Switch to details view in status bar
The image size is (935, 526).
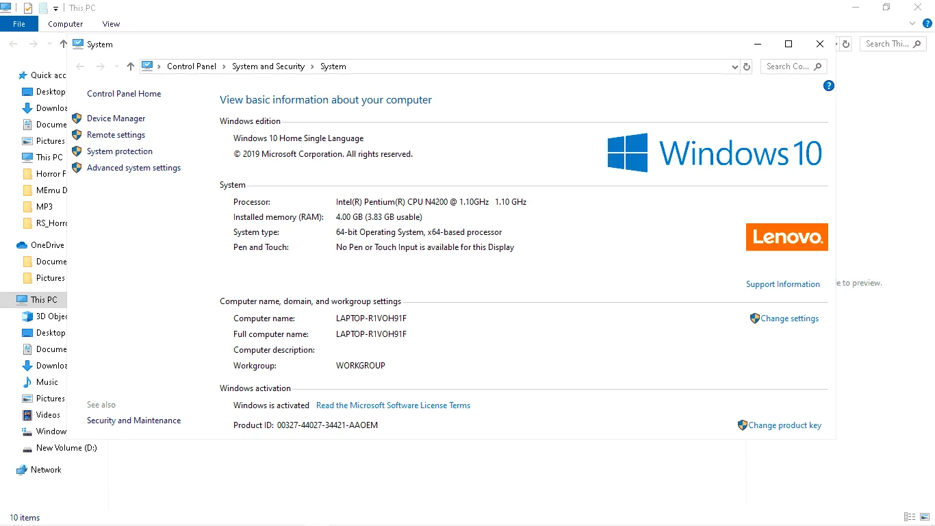[910, 517]
